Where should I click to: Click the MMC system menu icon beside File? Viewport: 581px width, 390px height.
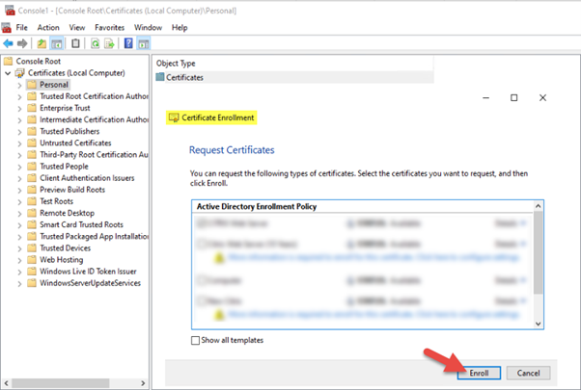(x=7, y=27)
